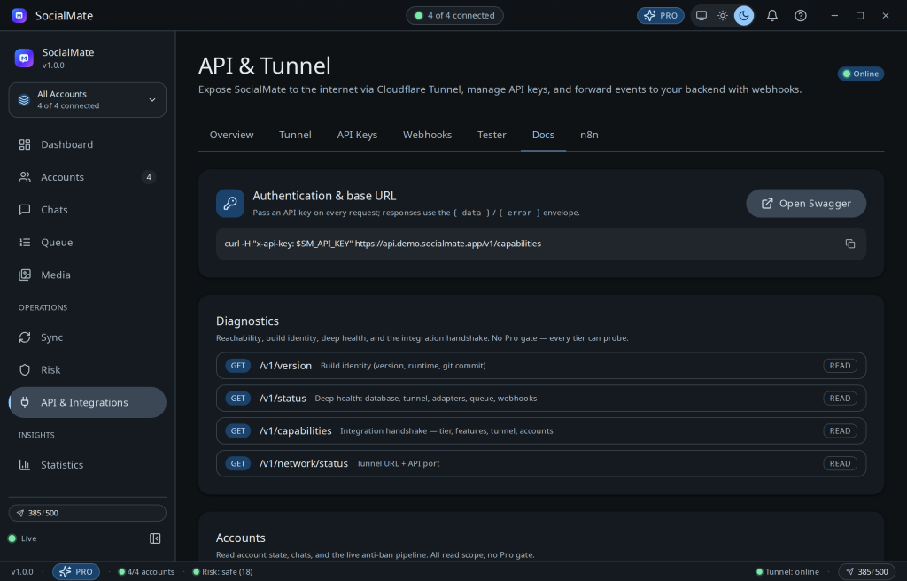Open Chats in sidebar
Screen dimensions: 907x581
(88, 210)
